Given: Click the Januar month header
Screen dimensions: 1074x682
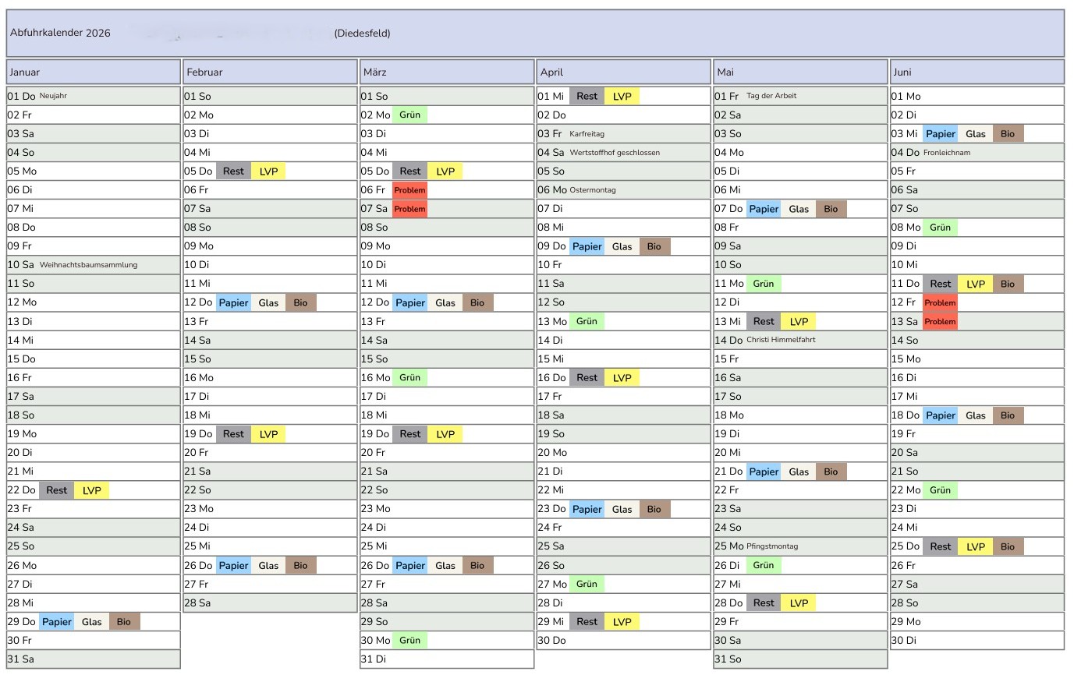Looking at the screenshot, I should (93, 72).
